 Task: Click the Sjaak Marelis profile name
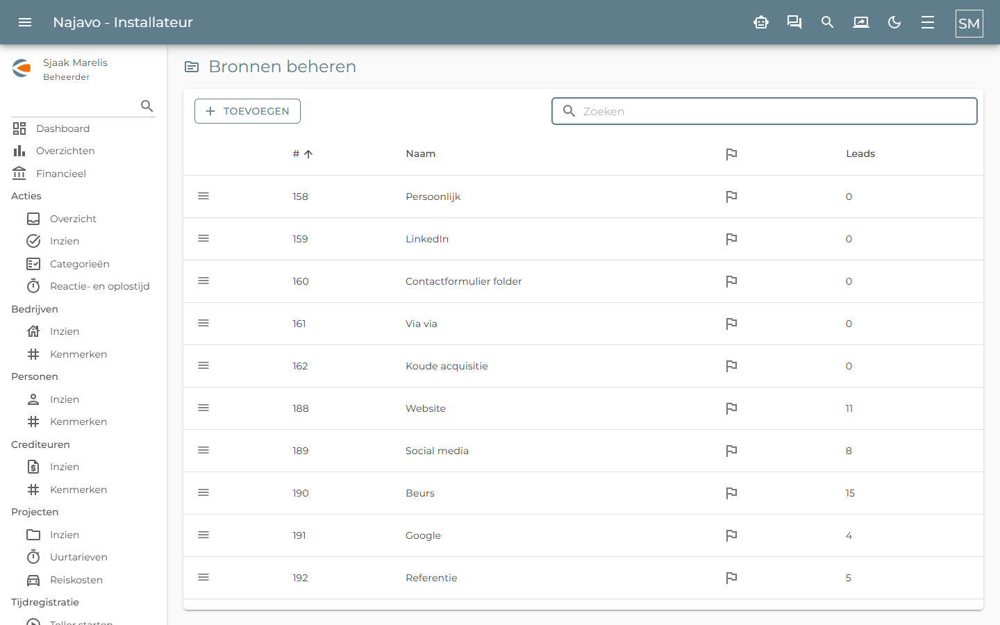[x=75, y=62]
